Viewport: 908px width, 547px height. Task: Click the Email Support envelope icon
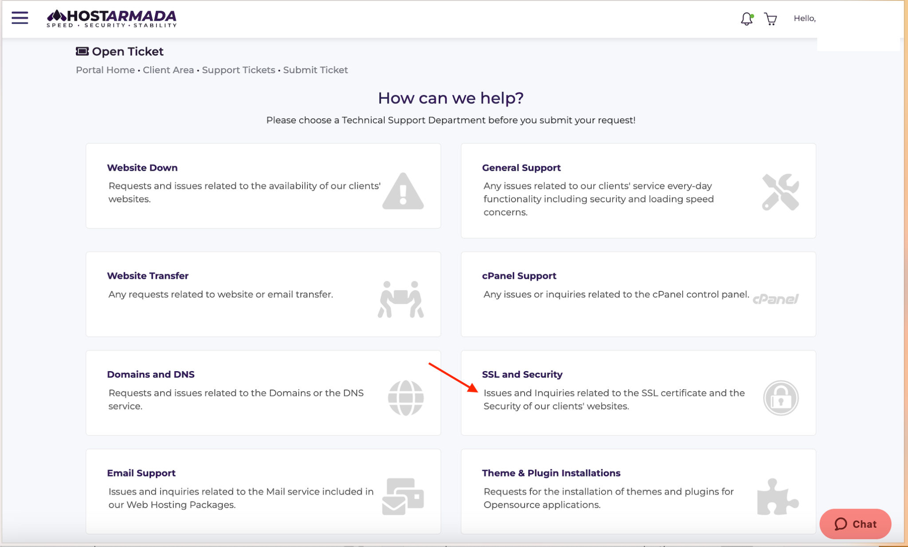coord(403,497)
